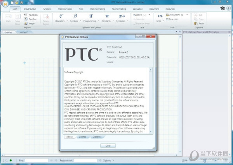Select the About tab in Options dialog
Viewport: 233px width, 165px height.
pyautogui.click(x=70, y=137)
